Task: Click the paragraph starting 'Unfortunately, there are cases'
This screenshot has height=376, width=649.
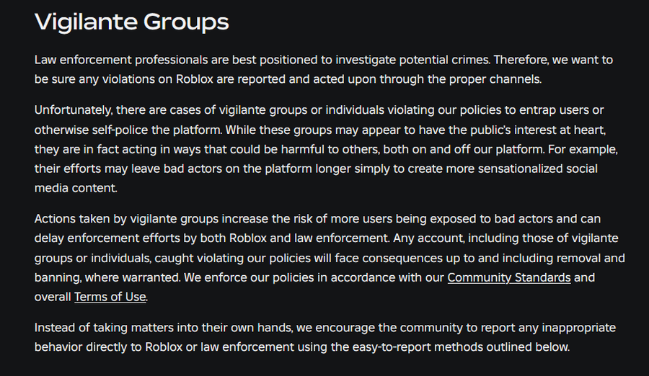Action: click(x=326, y=149)
